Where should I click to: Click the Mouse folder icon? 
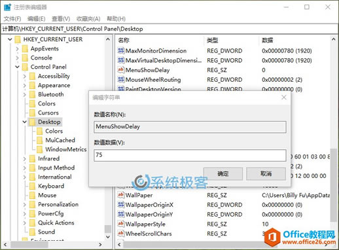[x=32, y=195]
